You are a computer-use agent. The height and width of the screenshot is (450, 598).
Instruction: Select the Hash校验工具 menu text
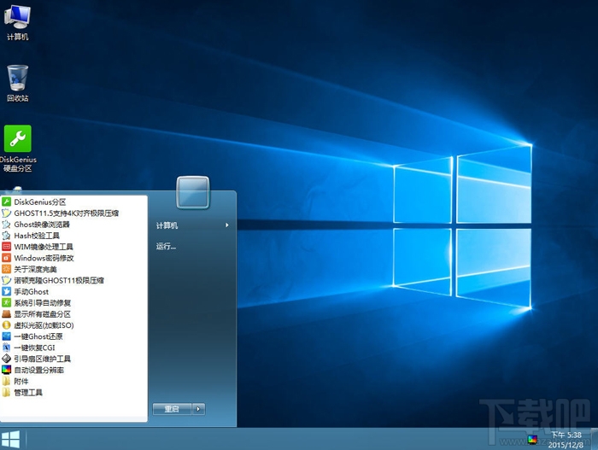pyautogui.click(x=37, y=236)
